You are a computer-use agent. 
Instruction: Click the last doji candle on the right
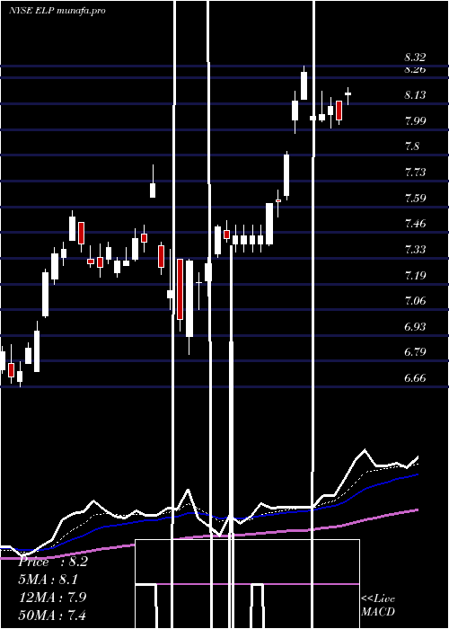348,95
